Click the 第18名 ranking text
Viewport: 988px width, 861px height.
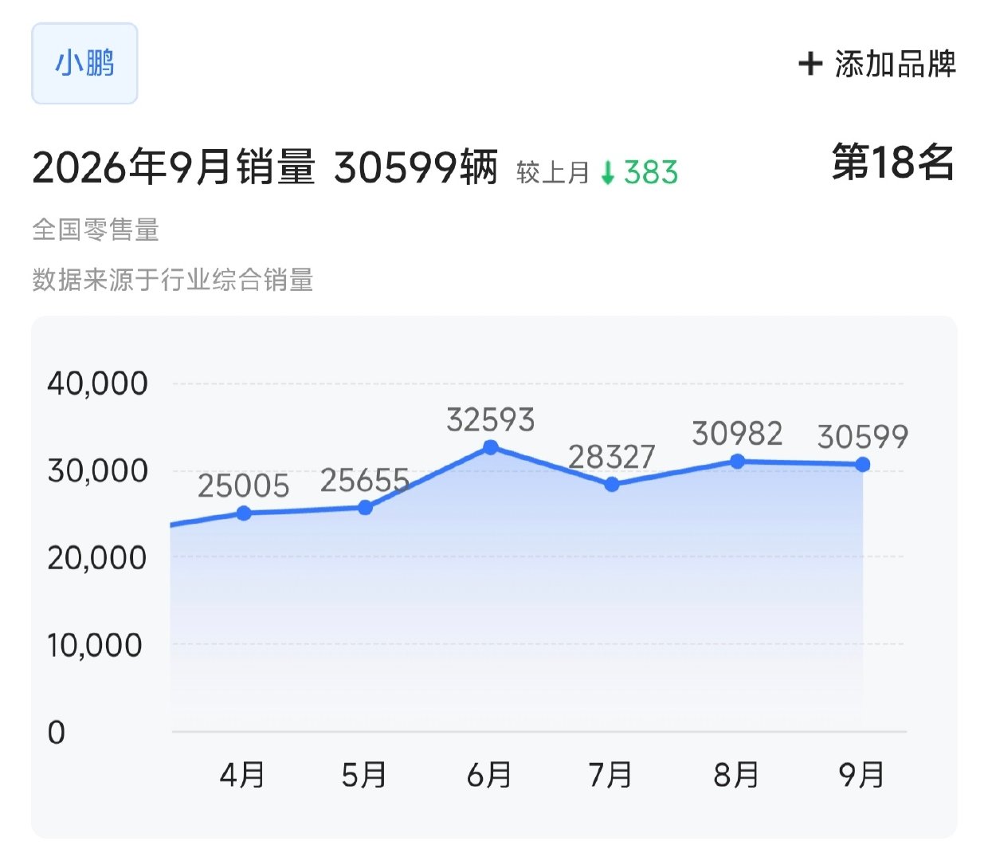coord(893,163)
